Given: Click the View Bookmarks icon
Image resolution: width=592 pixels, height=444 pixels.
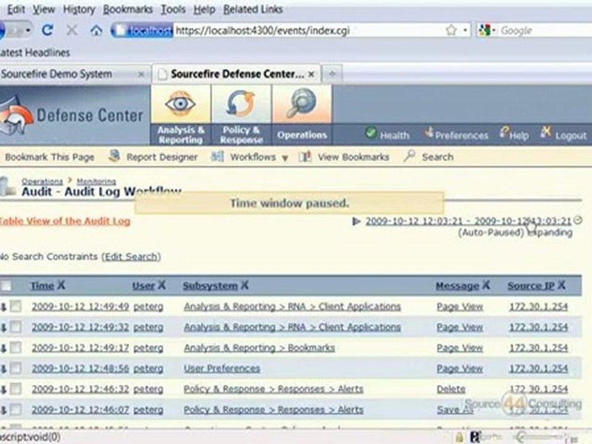Looking at the screenshot, I should 305,156.
